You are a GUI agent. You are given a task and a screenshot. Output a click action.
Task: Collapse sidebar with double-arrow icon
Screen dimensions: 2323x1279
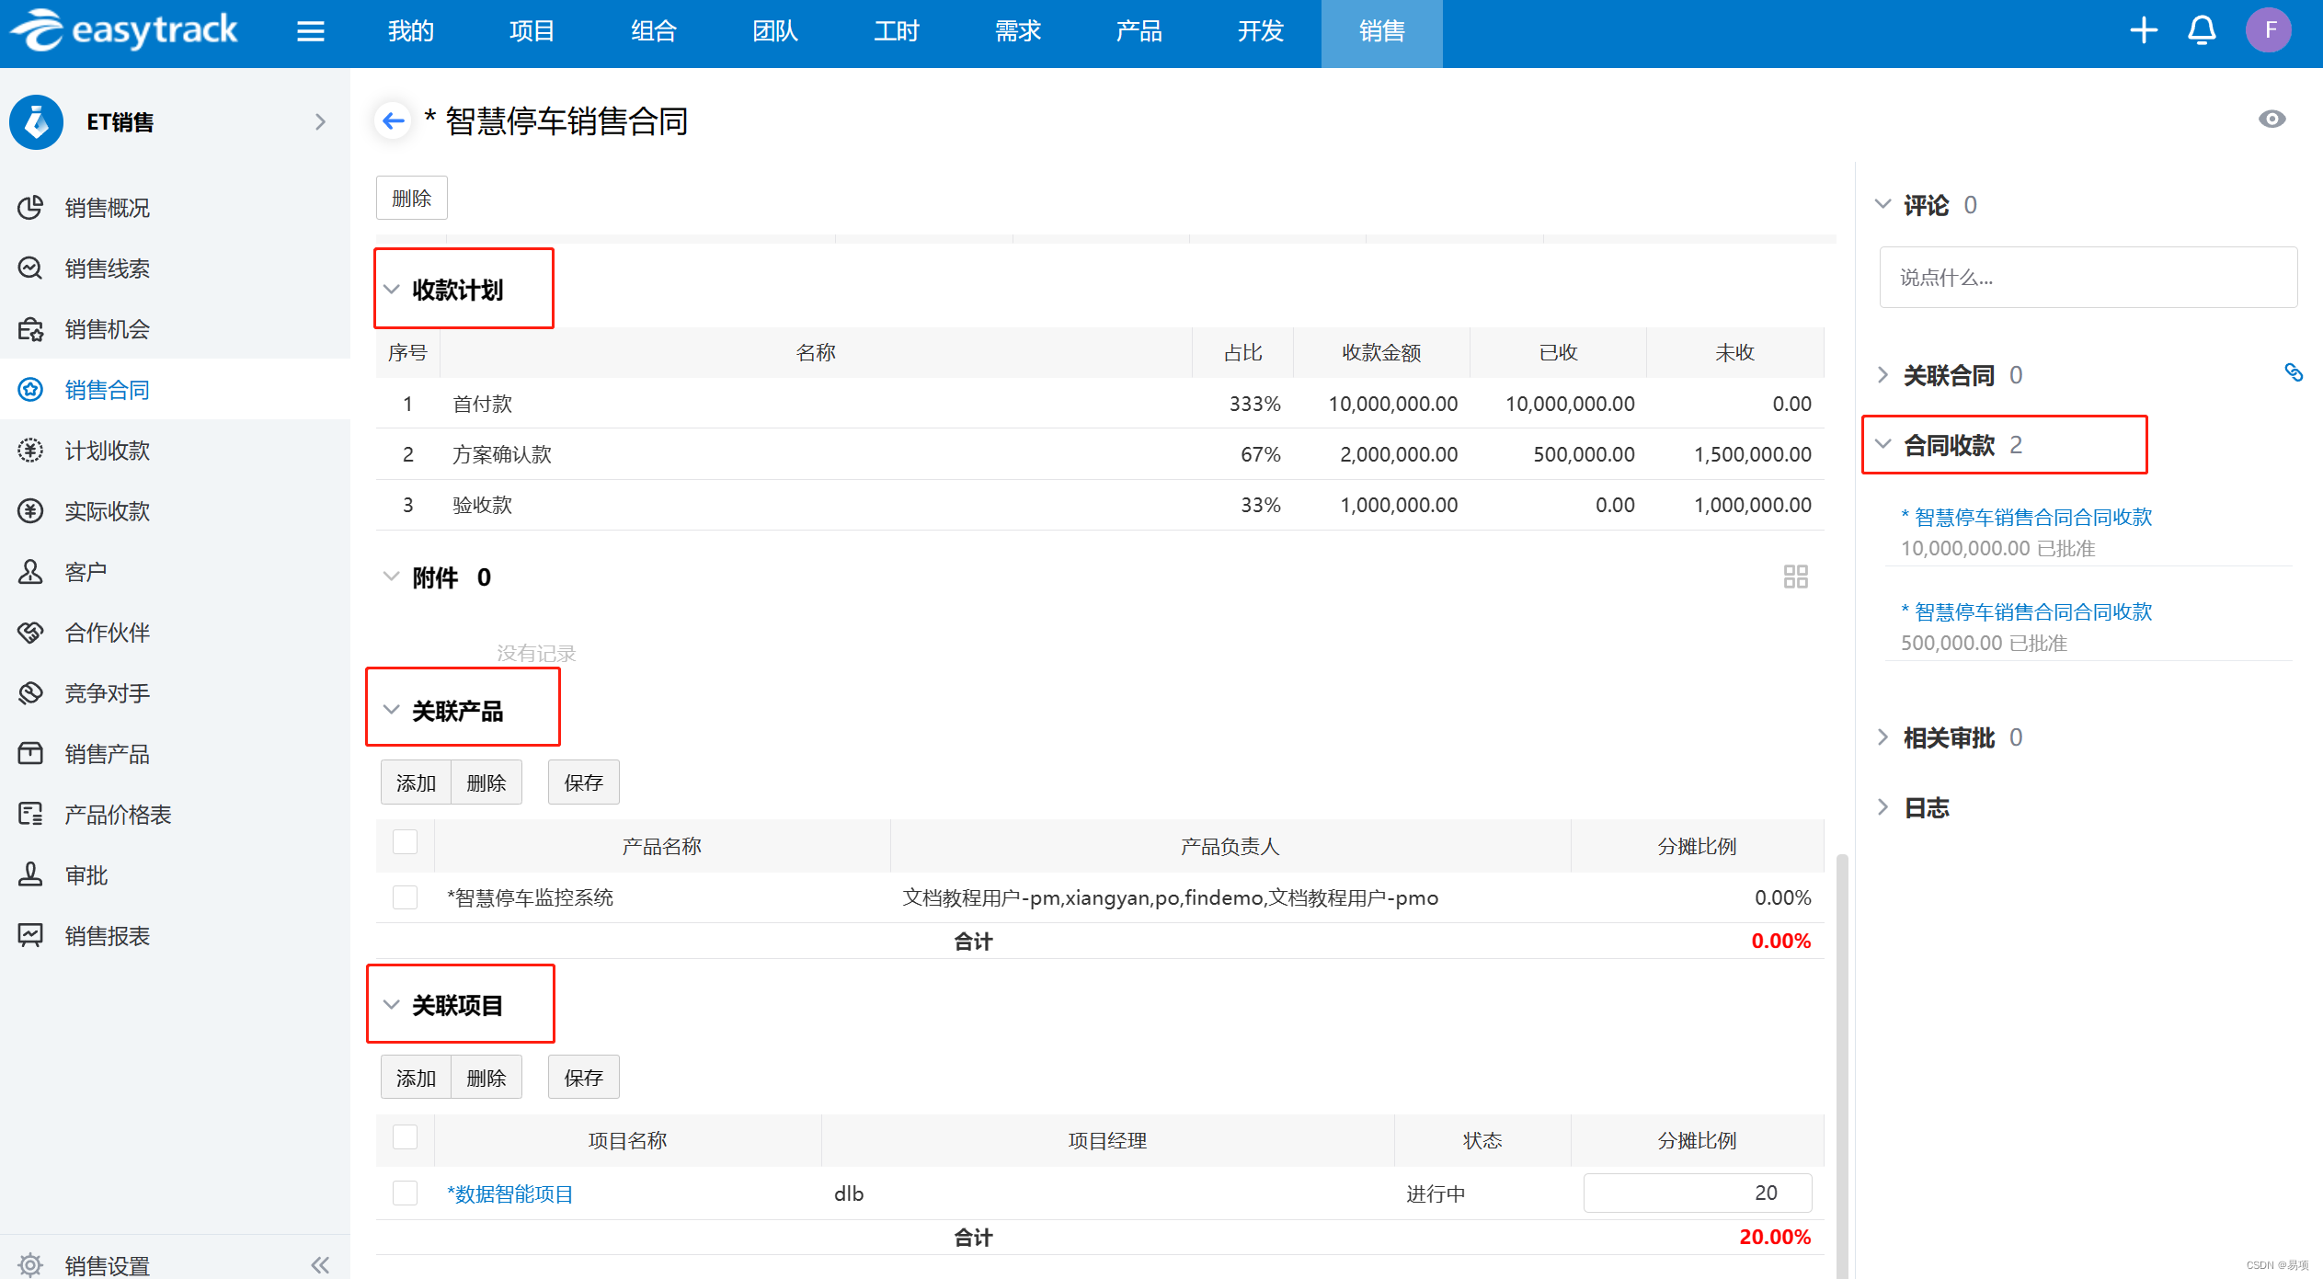coord(320,1265)
